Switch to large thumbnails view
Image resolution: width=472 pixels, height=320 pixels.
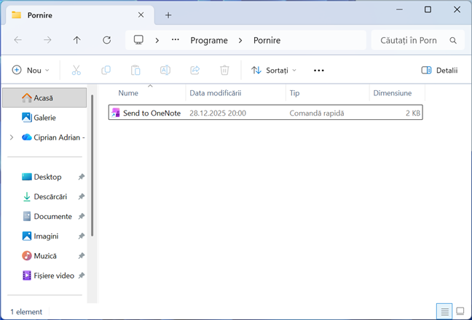click(x=460, y=311)
